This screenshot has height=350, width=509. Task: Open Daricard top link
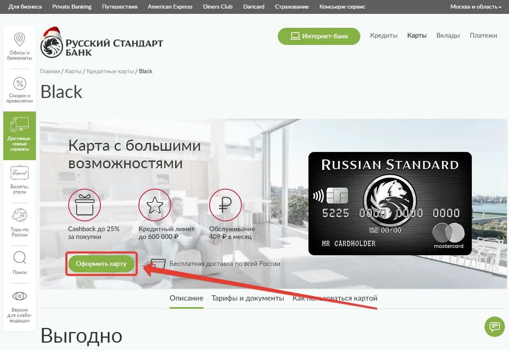click(254, 7)
